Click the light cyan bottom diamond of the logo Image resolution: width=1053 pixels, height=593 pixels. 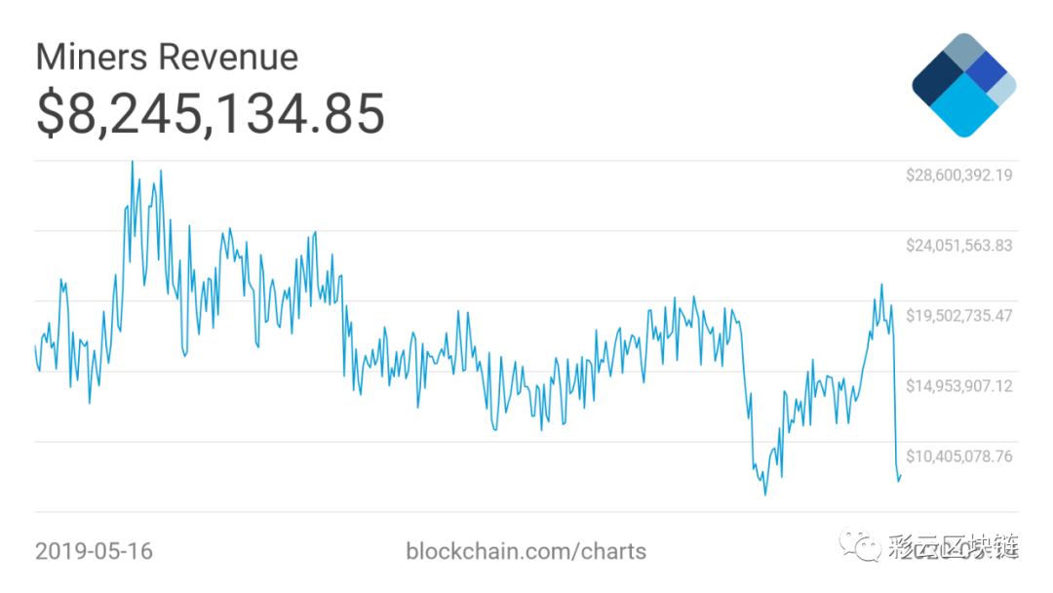pyautogui.click(x=964, y=105)
